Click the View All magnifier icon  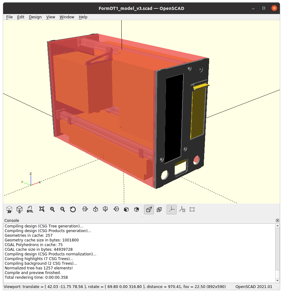tap(42, 209)
